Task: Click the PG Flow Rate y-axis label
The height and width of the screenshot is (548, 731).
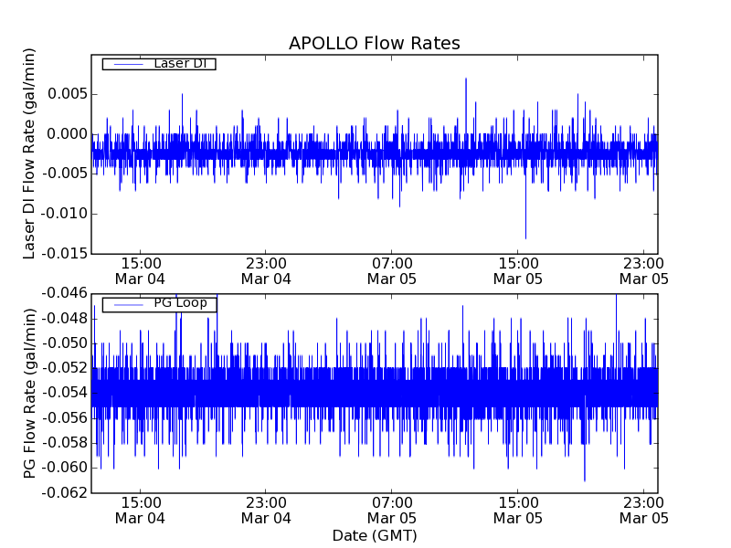Action: click(x=30, y=393)
